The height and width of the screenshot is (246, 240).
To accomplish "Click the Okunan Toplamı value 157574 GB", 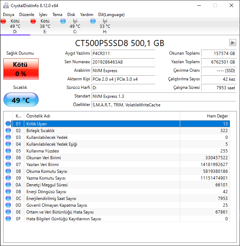I will coord(219,53).
